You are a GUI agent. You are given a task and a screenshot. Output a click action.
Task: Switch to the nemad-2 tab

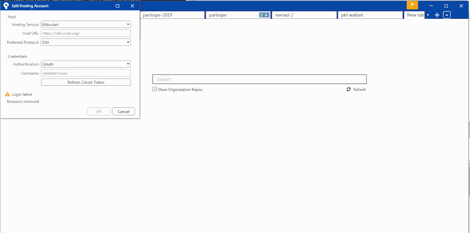(x=304, y=15)
